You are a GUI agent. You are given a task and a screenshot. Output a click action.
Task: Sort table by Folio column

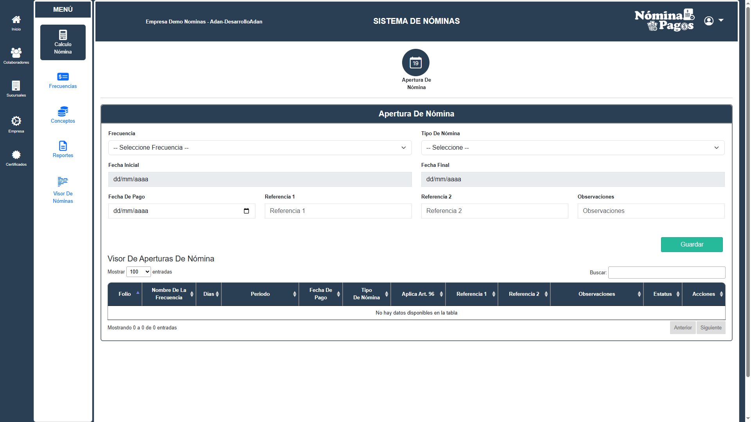125,294
